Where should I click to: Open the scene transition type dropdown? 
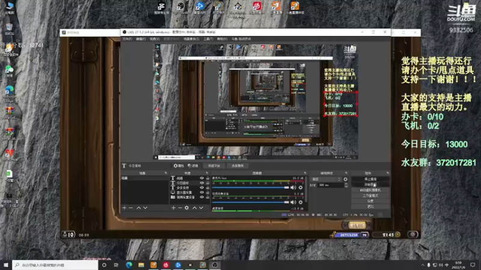[326, 179]
